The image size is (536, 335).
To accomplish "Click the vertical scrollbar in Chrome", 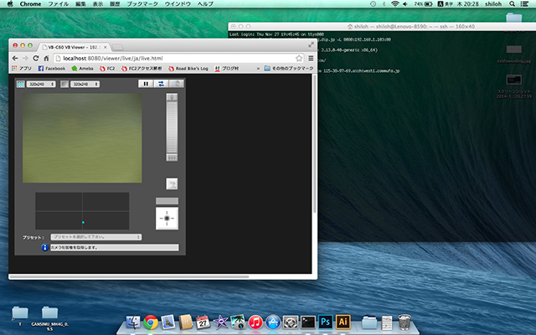I will [x=314, y=143].
